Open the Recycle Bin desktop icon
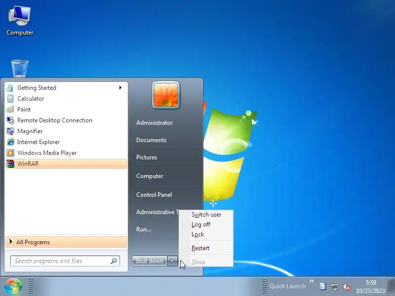 pos(20,69)
